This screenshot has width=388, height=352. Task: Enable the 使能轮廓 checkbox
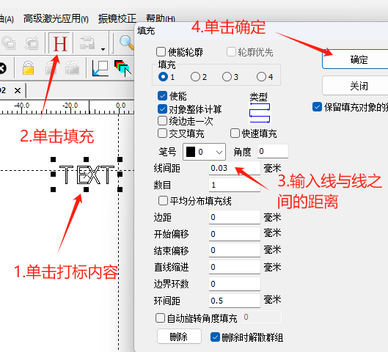point(161,52)
